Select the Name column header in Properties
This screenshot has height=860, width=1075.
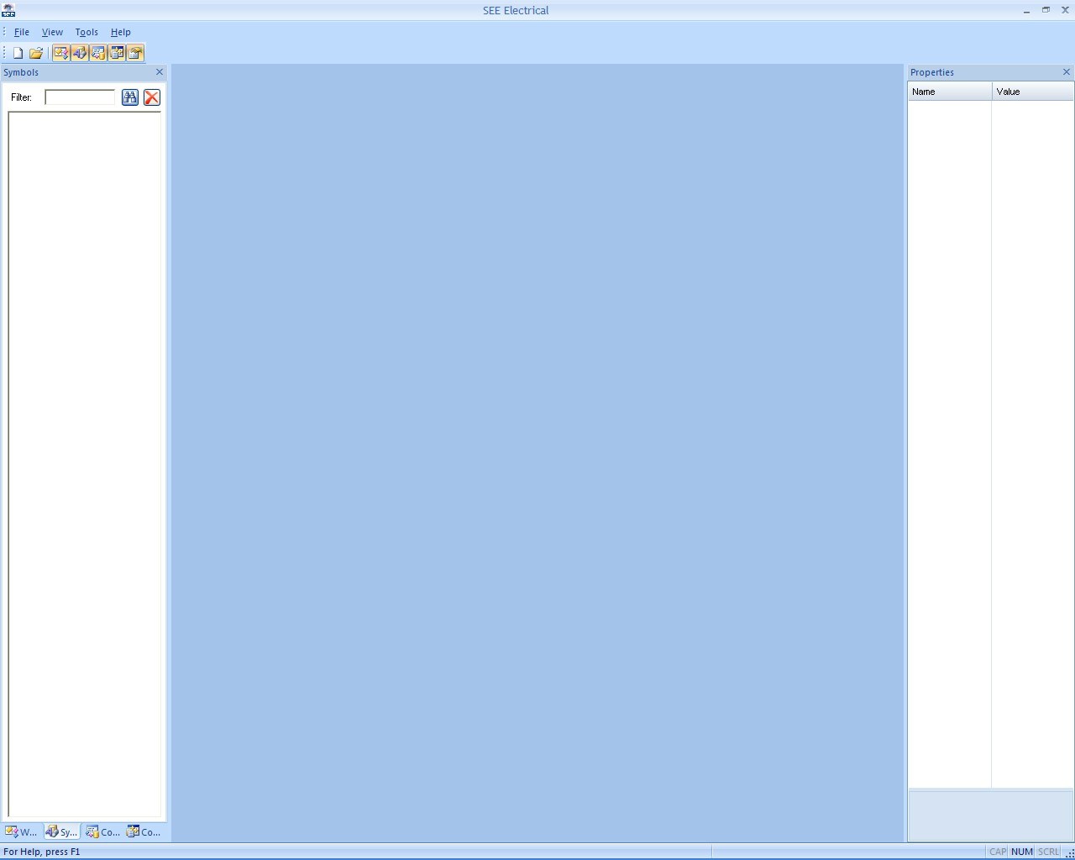[950, 92]
